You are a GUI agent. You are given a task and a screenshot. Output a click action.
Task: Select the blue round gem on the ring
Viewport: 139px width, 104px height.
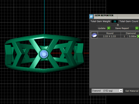click(44, 54)
